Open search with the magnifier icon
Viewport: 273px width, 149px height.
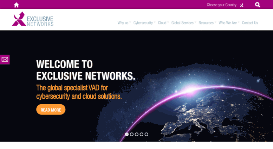coord(258,5)
